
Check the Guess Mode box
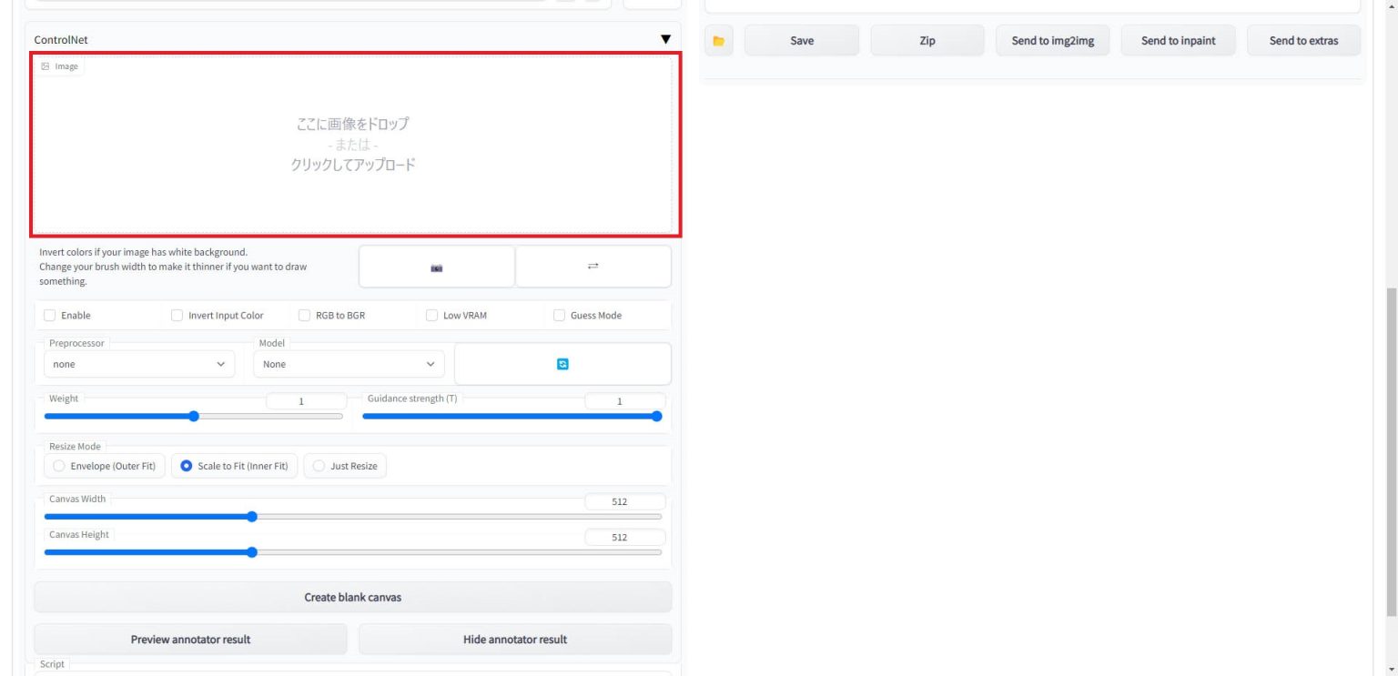[560, 316]
